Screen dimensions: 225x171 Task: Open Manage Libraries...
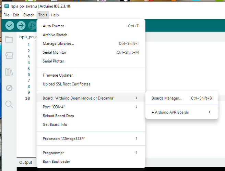click(x=91, y=43)
